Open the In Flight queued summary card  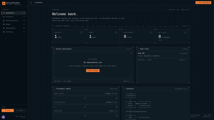coord(173,36)
